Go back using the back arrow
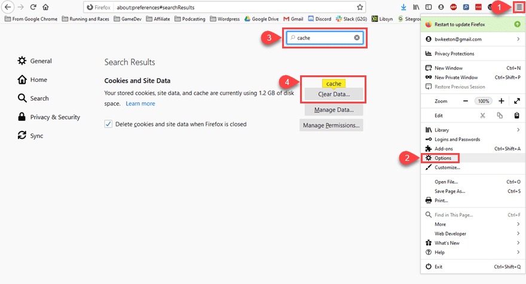526x284 pixels. point(7,7)
